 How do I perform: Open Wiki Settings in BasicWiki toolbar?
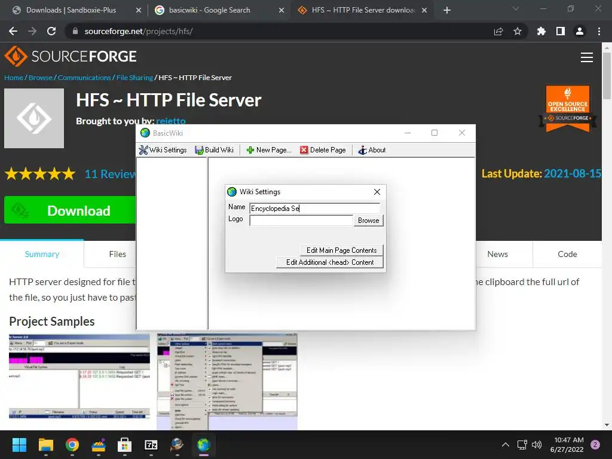point(163,150)
